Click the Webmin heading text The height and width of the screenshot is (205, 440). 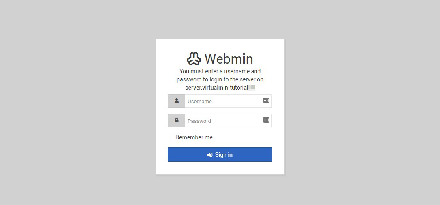click(229, 59)
